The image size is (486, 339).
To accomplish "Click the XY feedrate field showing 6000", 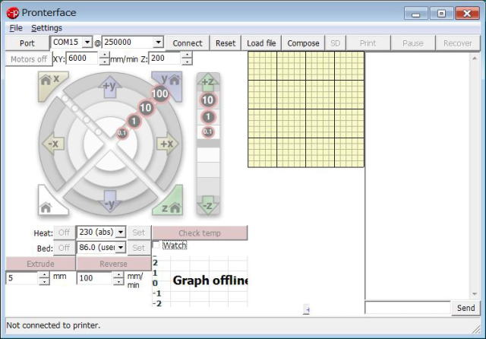I will coord(83,59).
